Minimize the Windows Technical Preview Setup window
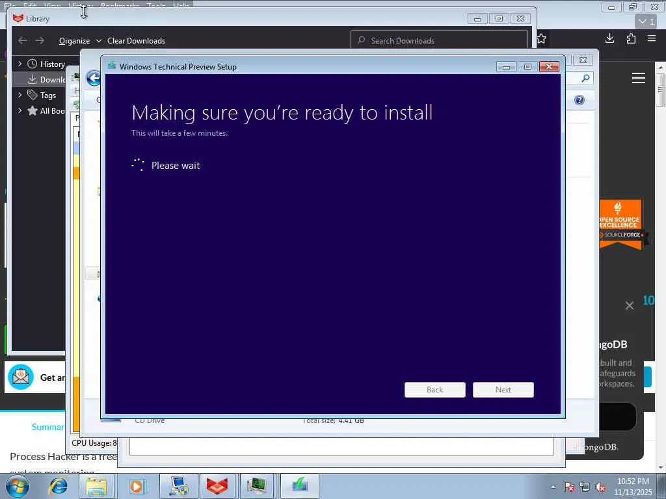Viewport: 666px width, 499px height. point(506,67)
